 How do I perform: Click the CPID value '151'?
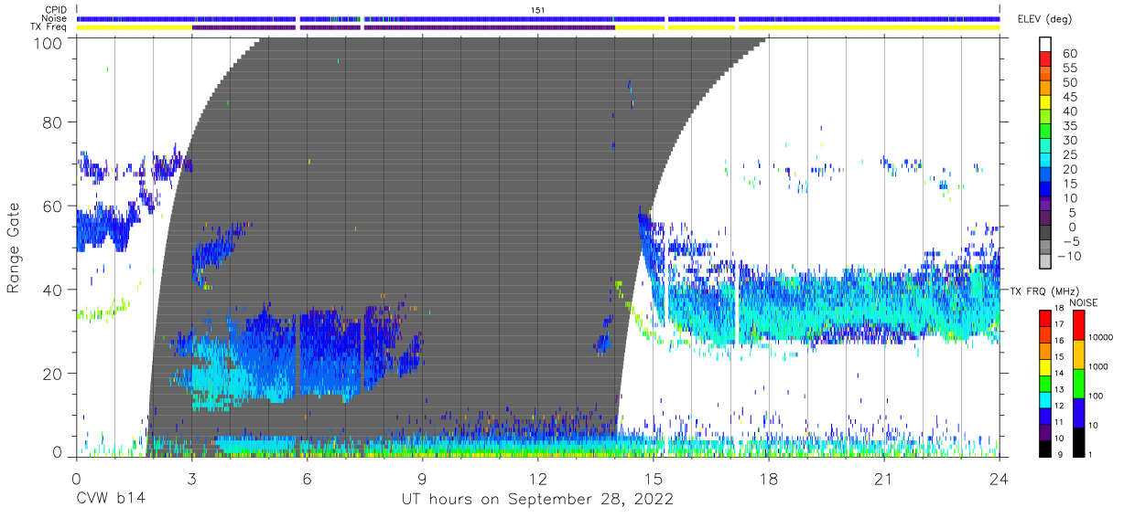click(x=538, y=9)
